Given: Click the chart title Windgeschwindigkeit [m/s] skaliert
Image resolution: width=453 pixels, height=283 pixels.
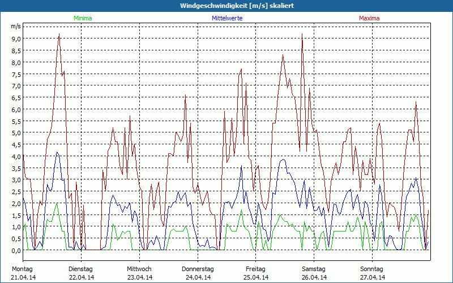Looking at the screenshot, I should (237, 6).
